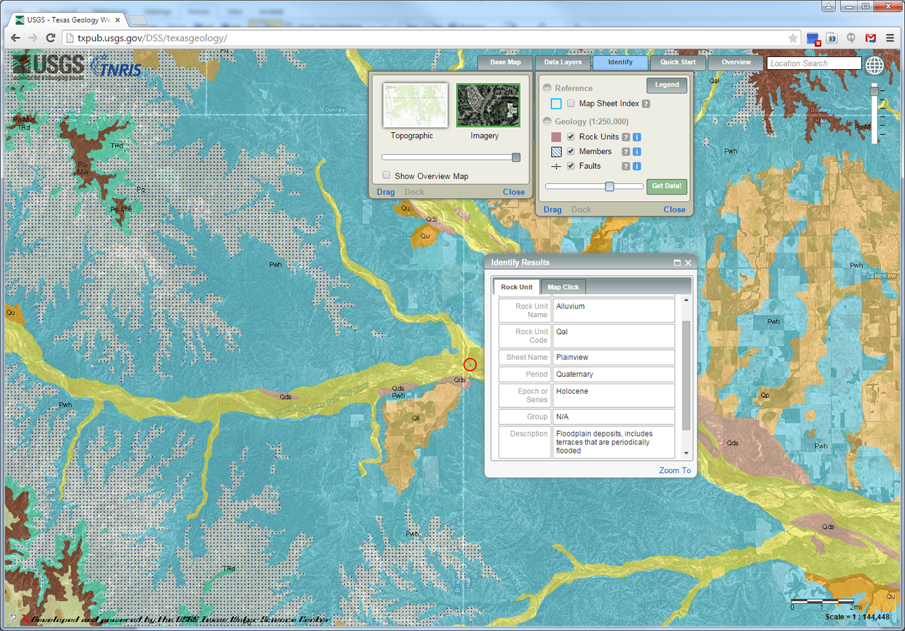The image size is (905, 631).
Task: Check Show Overview Map
Action: 386,176
